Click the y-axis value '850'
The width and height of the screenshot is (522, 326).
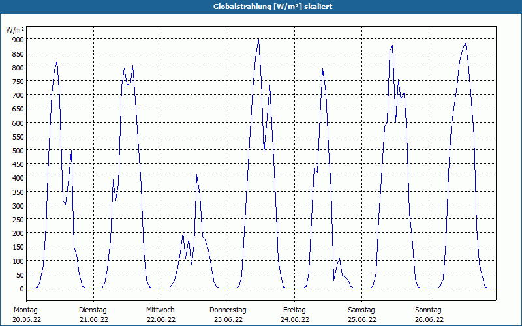(x=18, y=53)
